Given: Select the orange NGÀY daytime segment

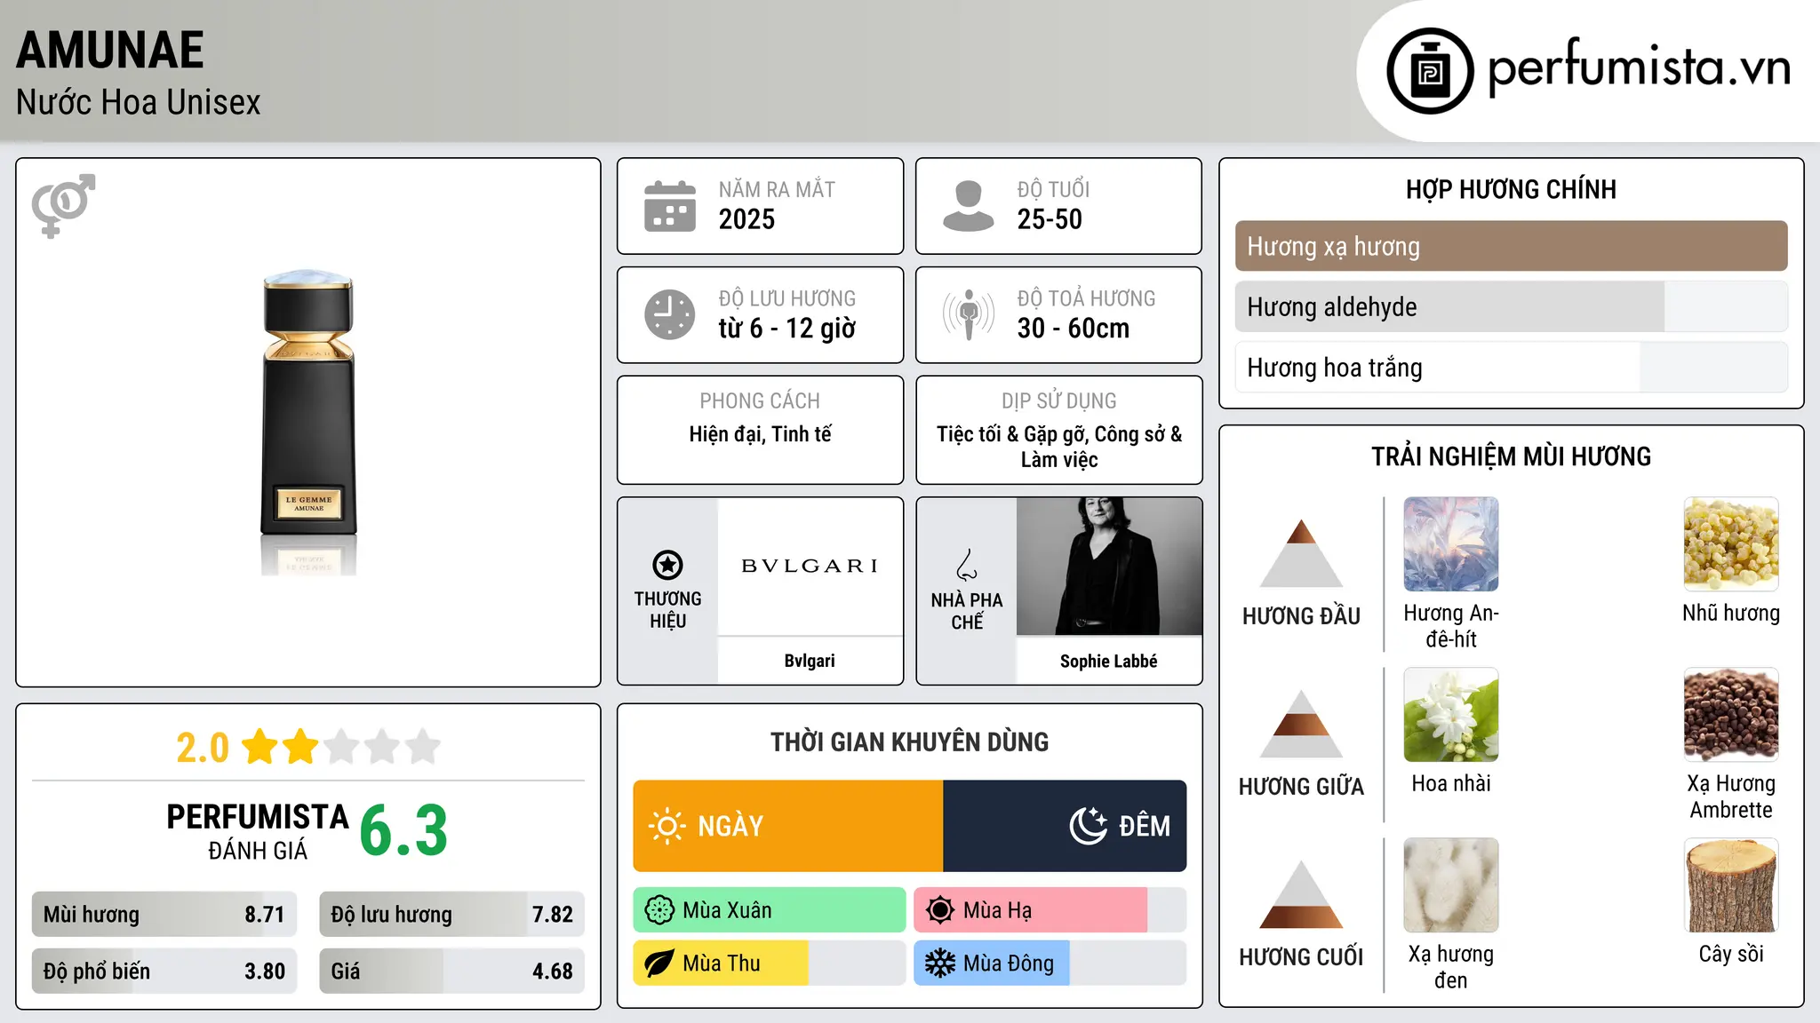Looking at the screenshot, I should (788, 826).
